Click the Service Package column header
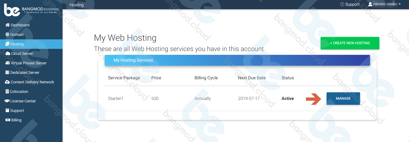Image resolution: width=409 pixels, height=142 pixels. point(124,78)
